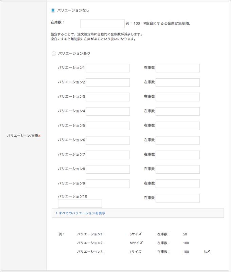Click the バリエーション4 name input field
This screenshot has height=272, width=231.
coord(108,111)
